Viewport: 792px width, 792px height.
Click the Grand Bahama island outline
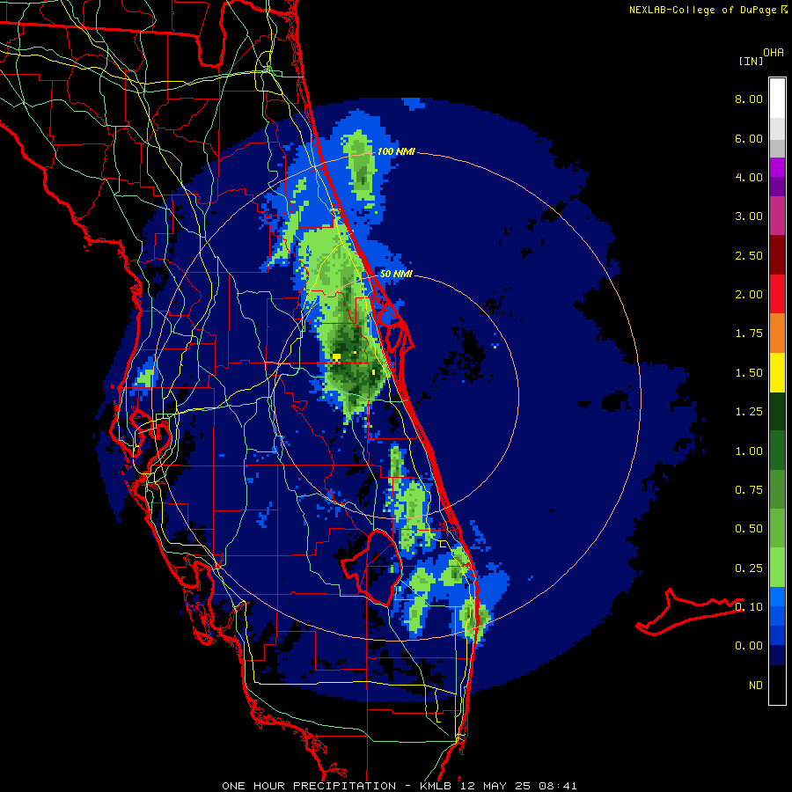689,612
